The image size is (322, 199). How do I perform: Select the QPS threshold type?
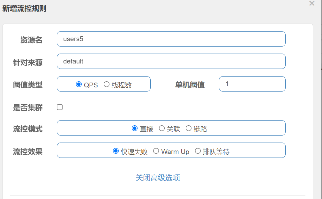tap(79, 85)
